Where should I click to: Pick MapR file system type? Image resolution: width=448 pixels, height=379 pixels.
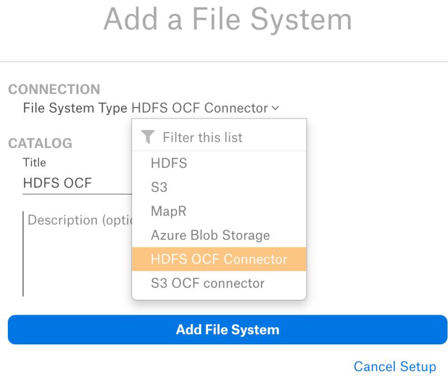168,211
